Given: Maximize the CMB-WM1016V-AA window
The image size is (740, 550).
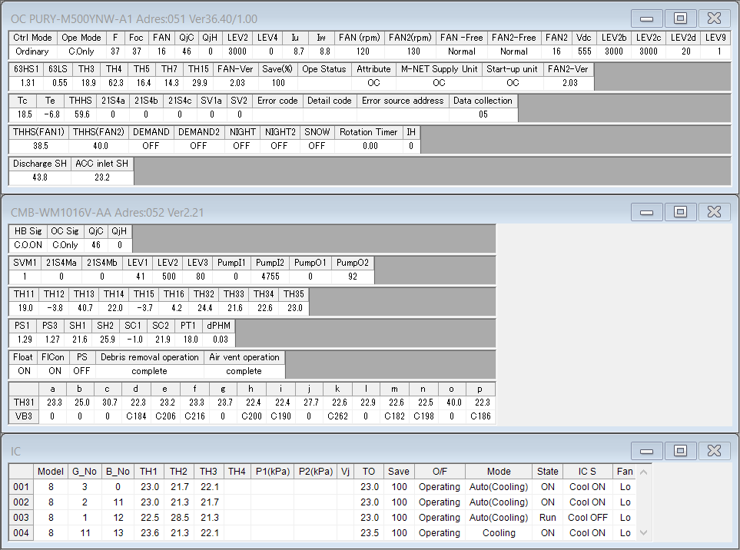Looking at the screenshot, I should coord(680,211).
